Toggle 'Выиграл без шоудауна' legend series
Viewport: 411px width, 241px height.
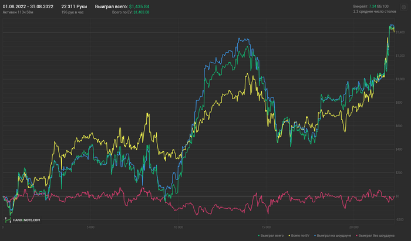point(375,236)
